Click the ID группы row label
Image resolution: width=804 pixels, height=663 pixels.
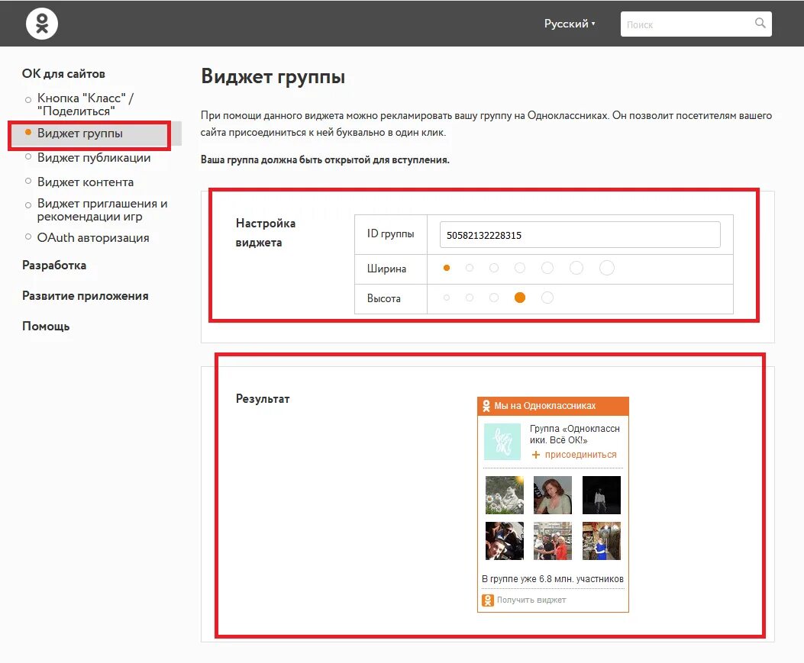tap(390, 233)
